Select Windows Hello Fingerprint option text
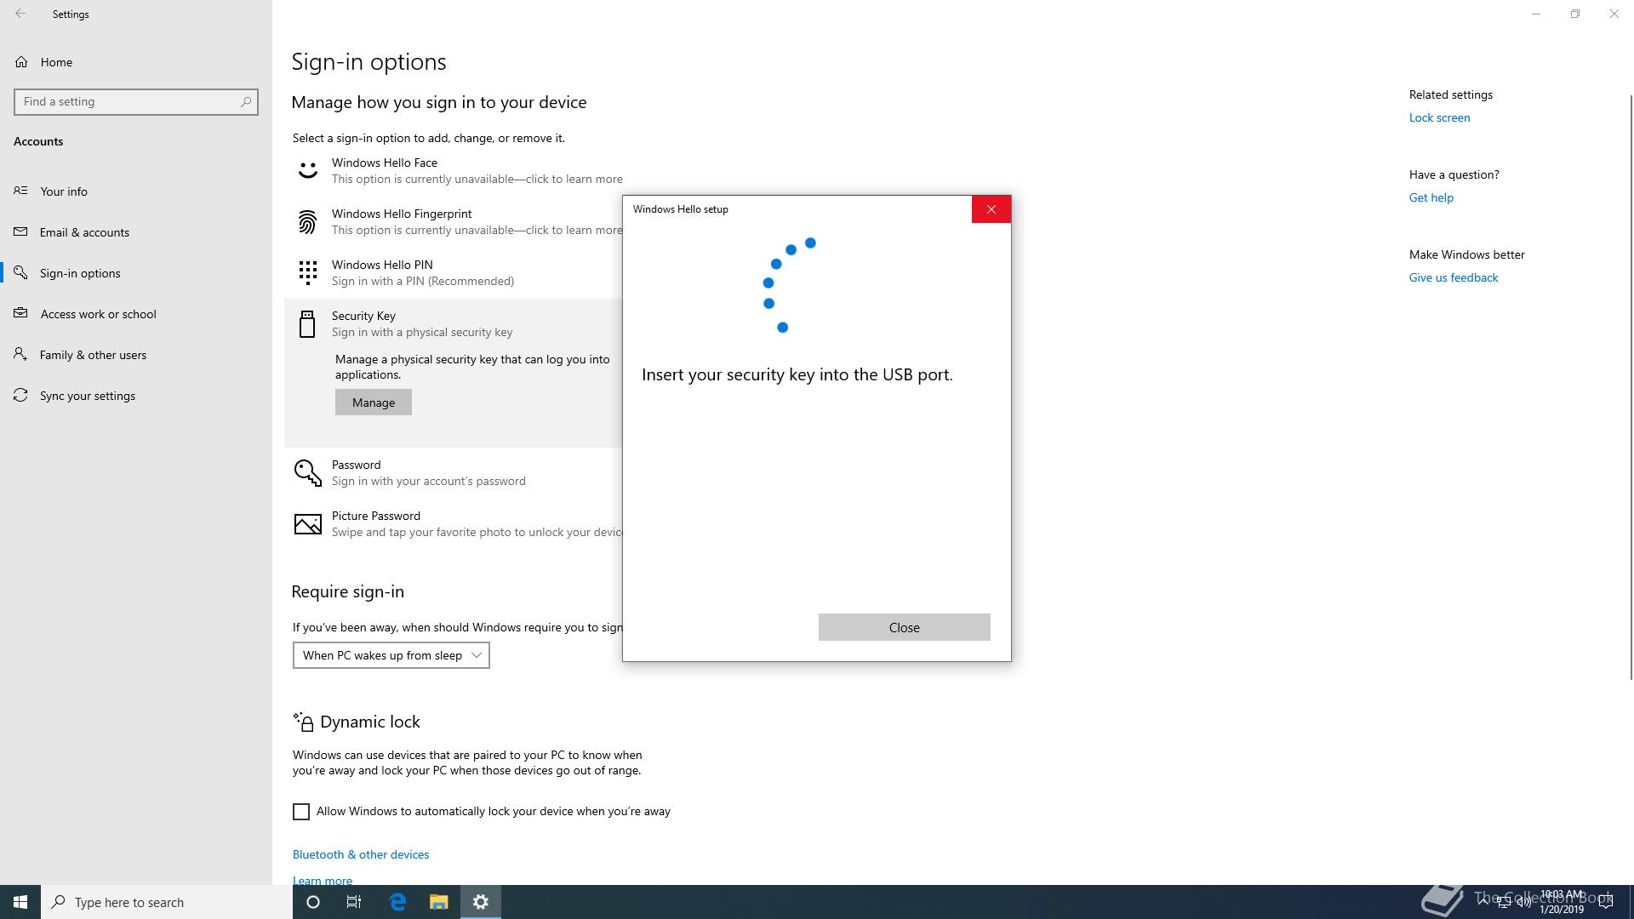 pyautogui.click(x=402, y=214)
